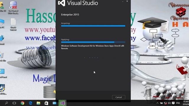Cancel the Visual Studio installation

pos(119,97)
